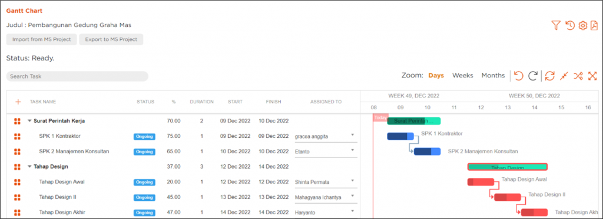Click Ongoing badge of SPK 1 Kontraktor
603x219 pixels.
(x=145, y=137)
